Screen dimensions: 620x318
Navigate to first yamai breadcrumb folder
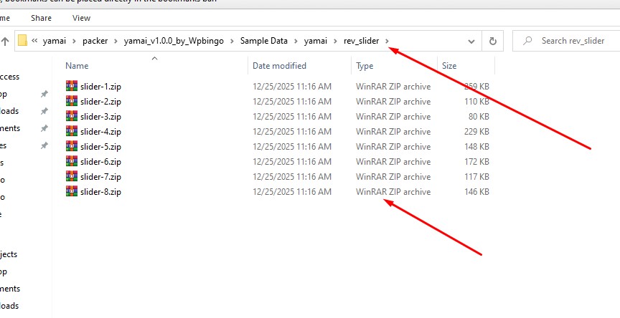point(54,41)
